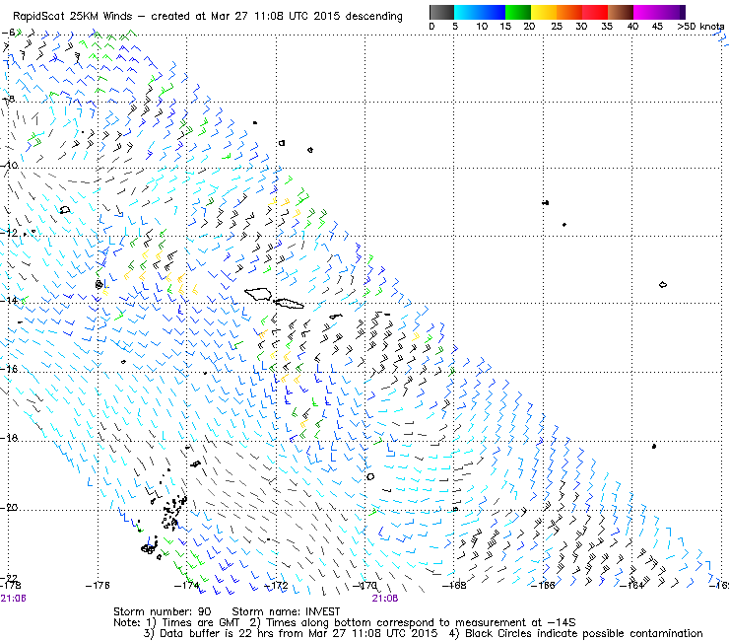
Task: Click the green 15-20 knots legend swatch
Action: (518, 12)
